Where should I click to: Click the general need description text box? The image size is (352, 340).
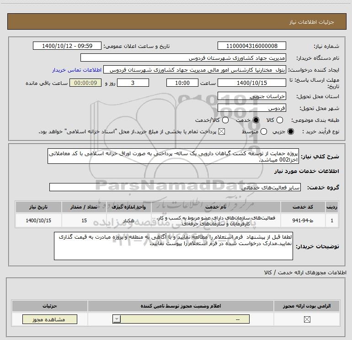point(173,156)
